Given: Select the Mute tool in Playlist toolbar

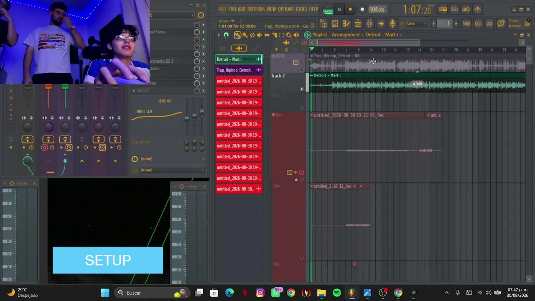Looking at the screenshot, I should click(260, 35).
